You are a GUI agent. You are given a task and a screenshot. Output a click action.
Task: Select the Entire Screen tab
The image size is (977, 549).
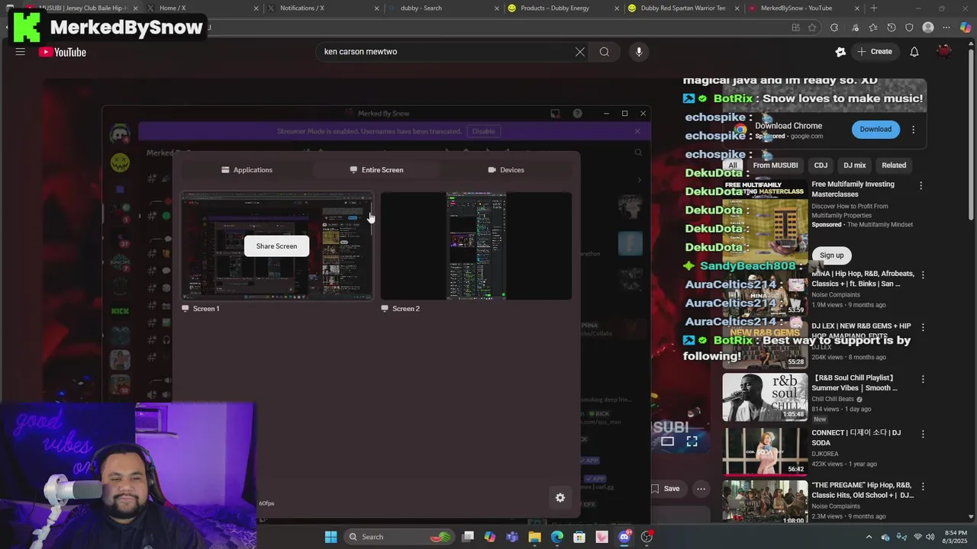click(376, 170)
